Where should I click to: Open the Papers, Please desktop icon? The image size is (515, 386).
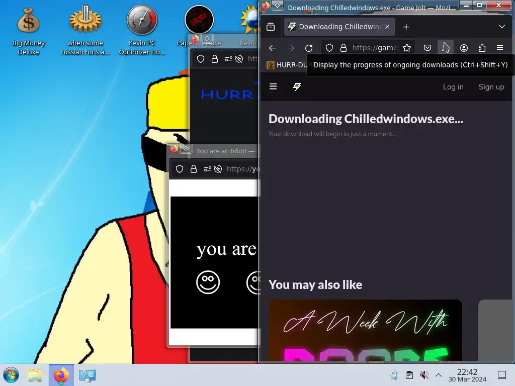click(199, 26)
